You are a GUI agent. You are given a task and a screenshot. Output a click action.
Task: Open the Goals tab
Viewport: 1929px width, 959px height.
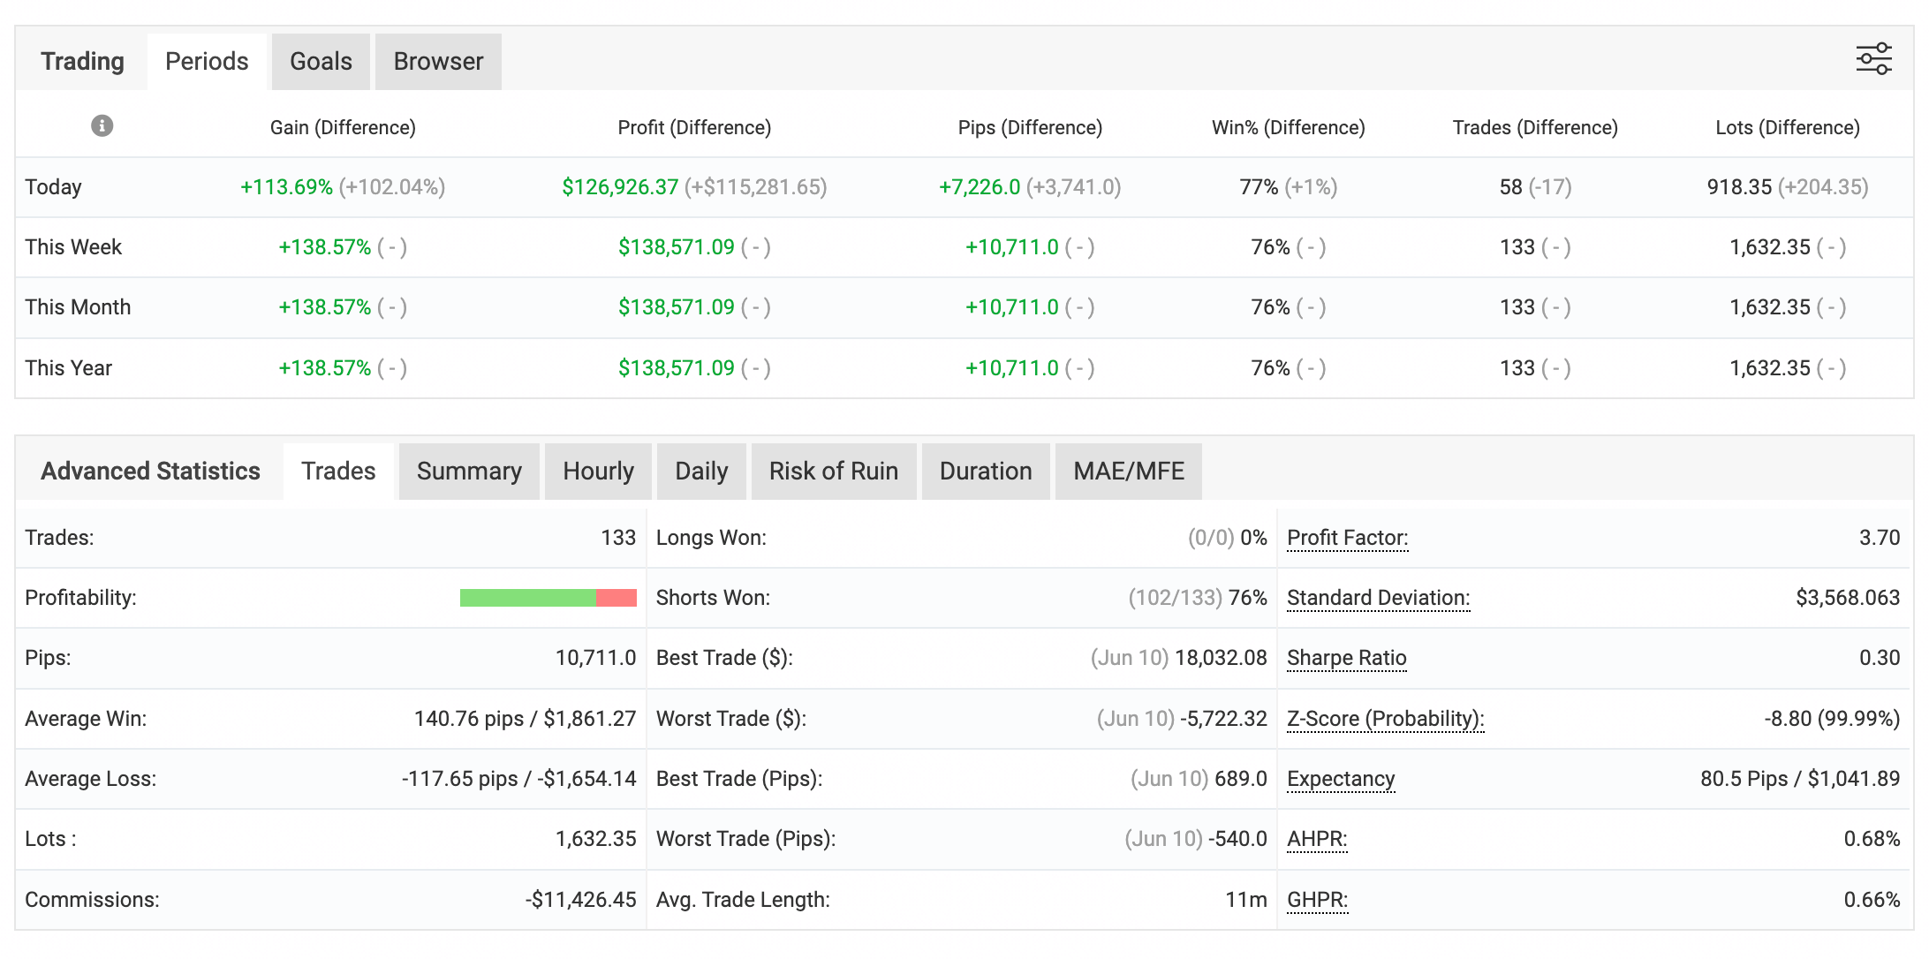point(321,62)
